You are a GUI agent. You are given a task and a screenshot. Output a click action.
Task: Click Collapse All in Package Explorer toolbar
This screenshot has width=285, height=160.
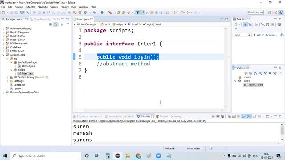pos(50,24)
